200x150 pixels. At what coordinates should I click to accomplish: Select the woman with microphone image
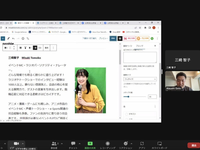point(90,90)
